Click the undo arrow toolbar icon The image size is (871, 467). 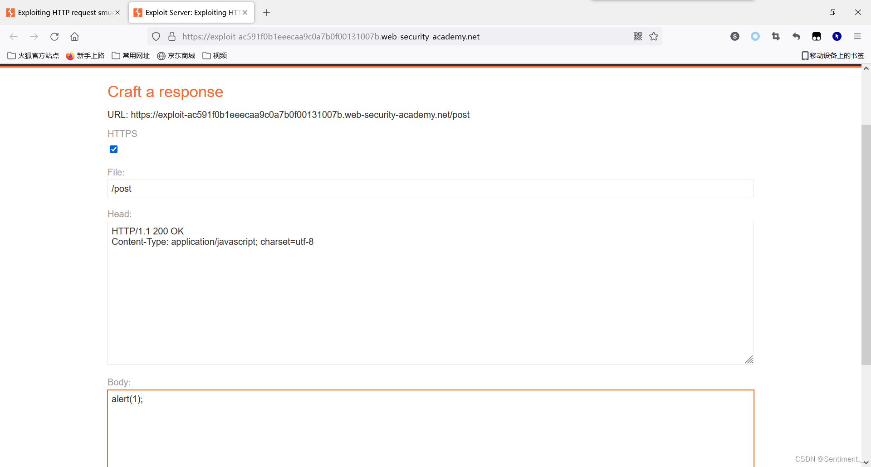[796, 37]
